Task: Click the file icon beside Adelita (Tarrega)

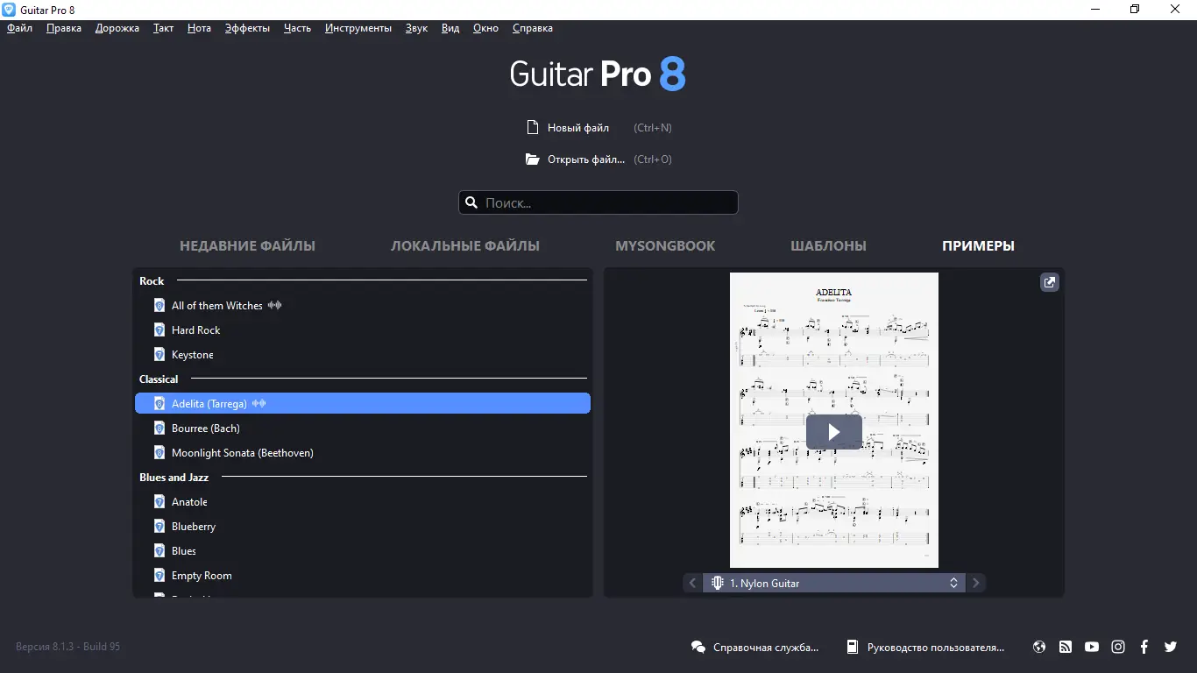Action: pos(159,404)
